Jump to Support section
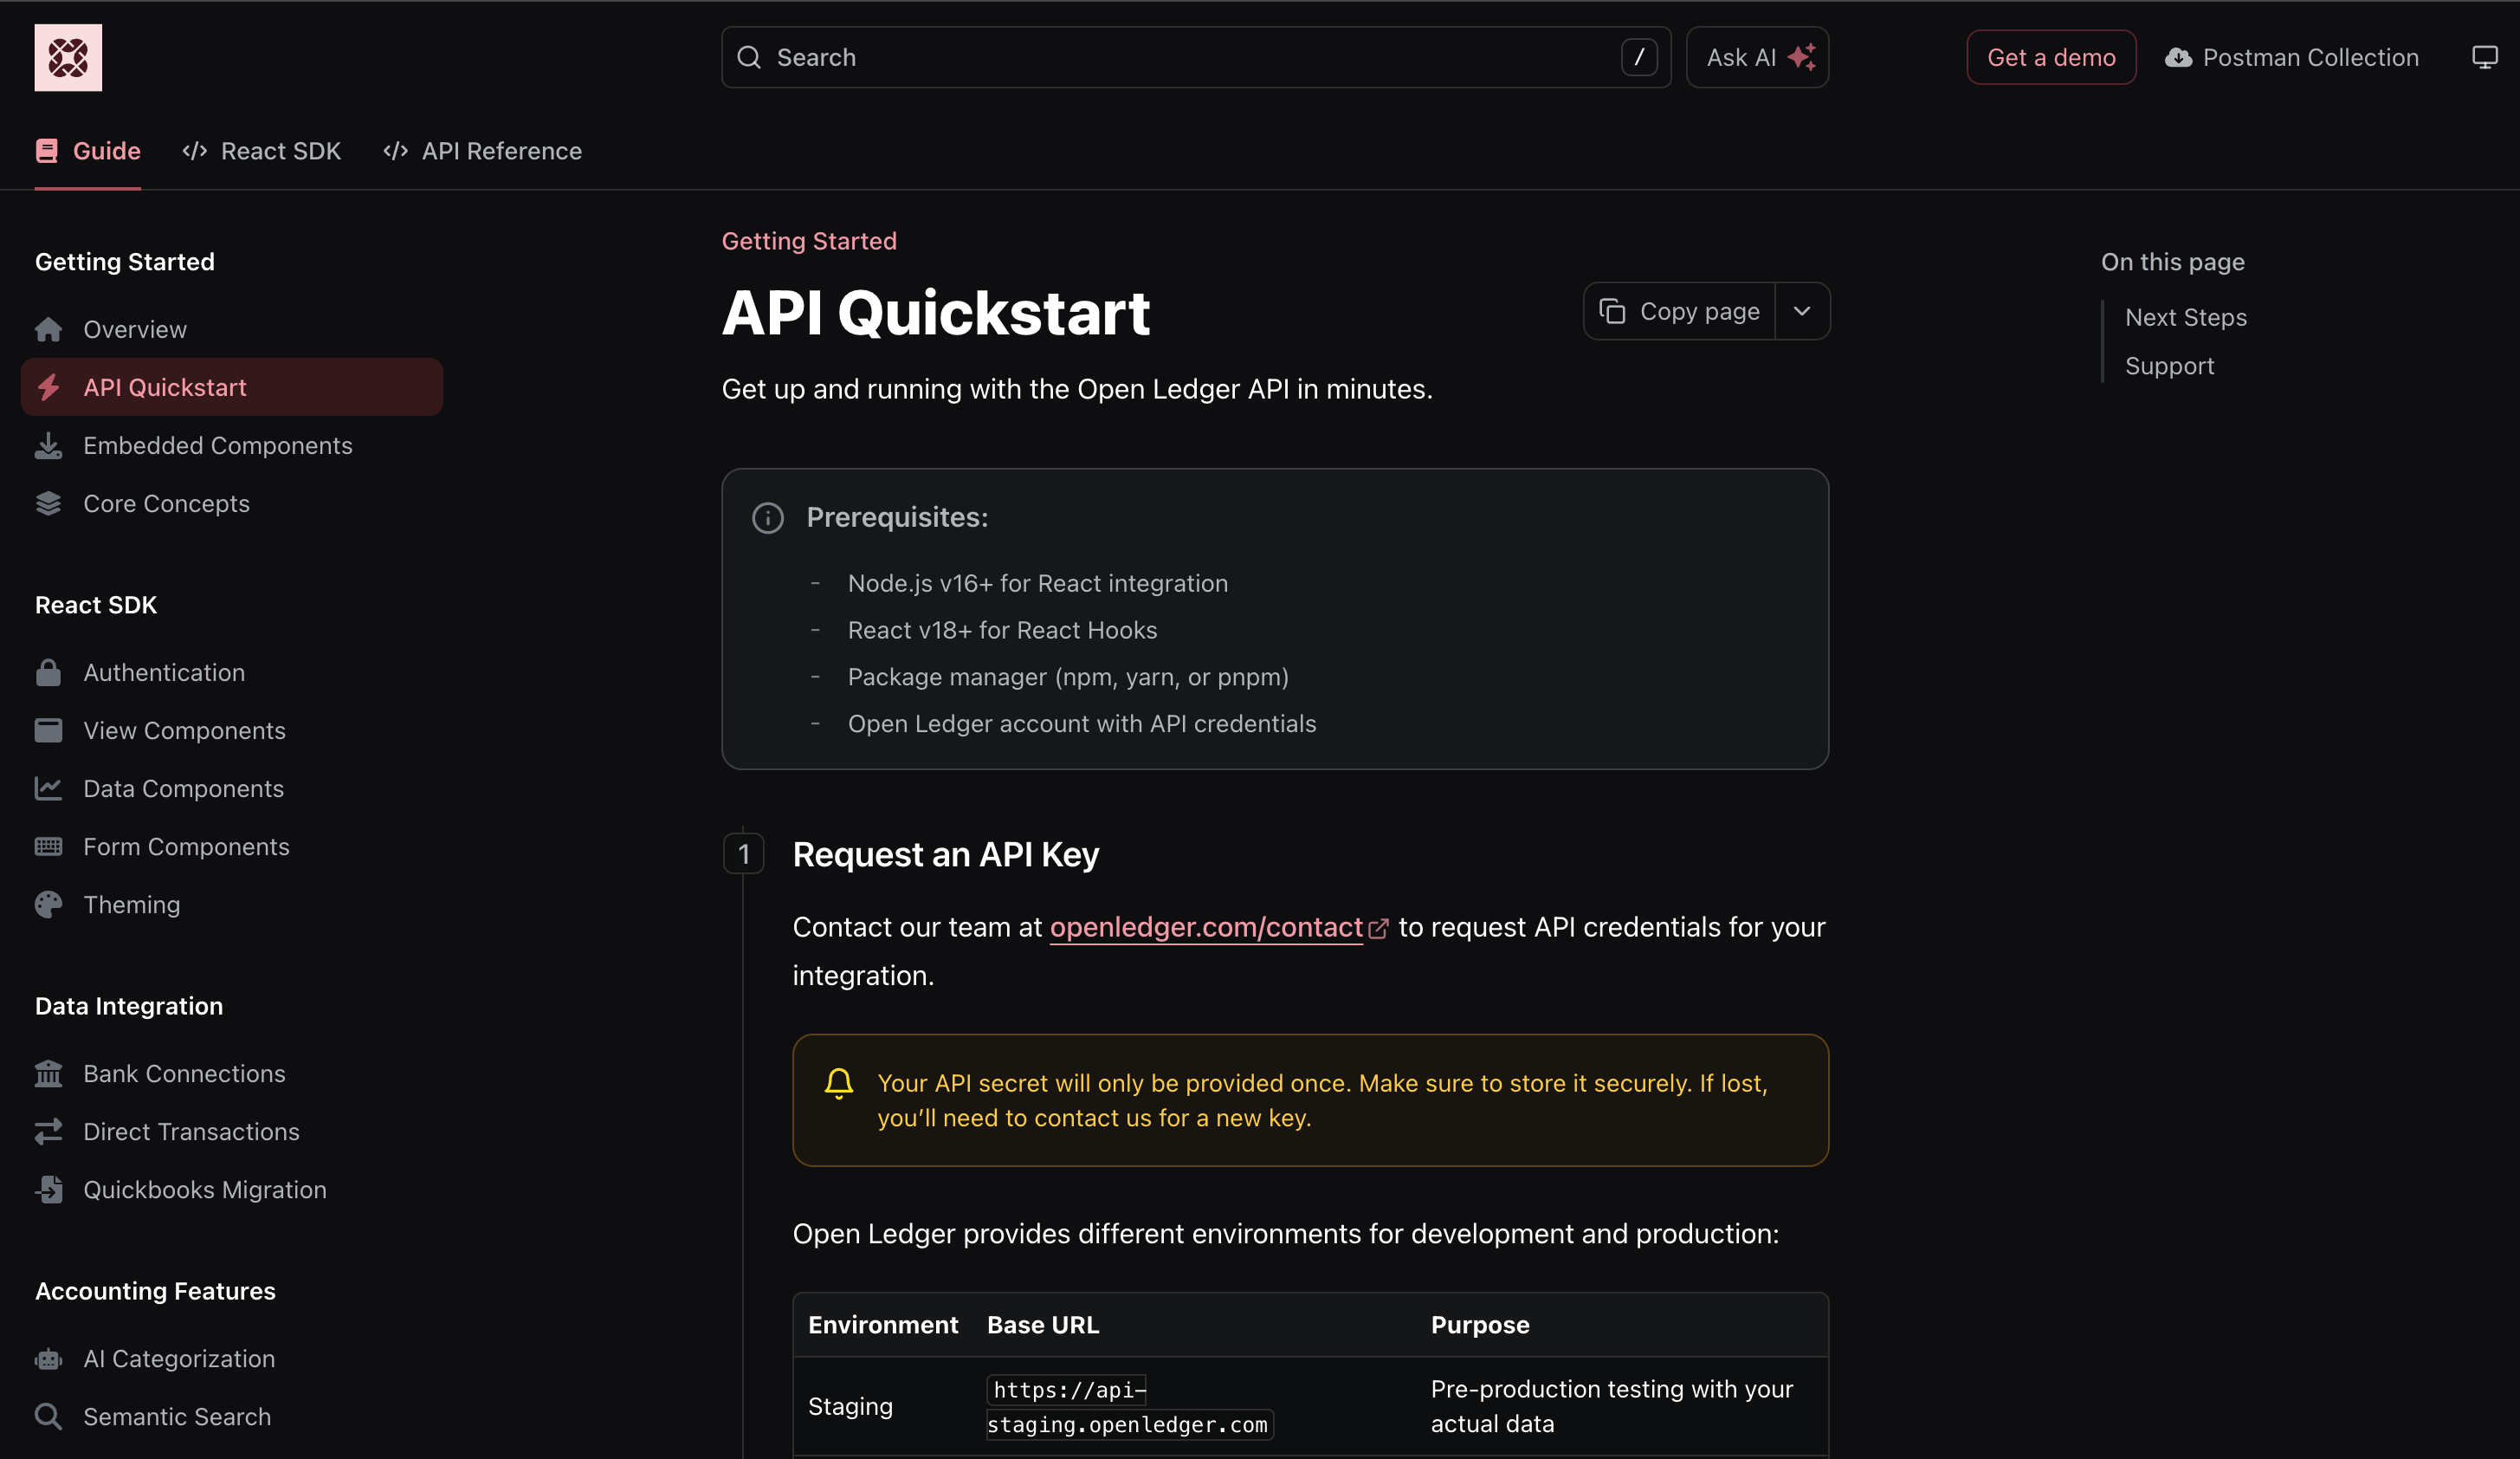 pyautogui.click(x=2169, y=366)
